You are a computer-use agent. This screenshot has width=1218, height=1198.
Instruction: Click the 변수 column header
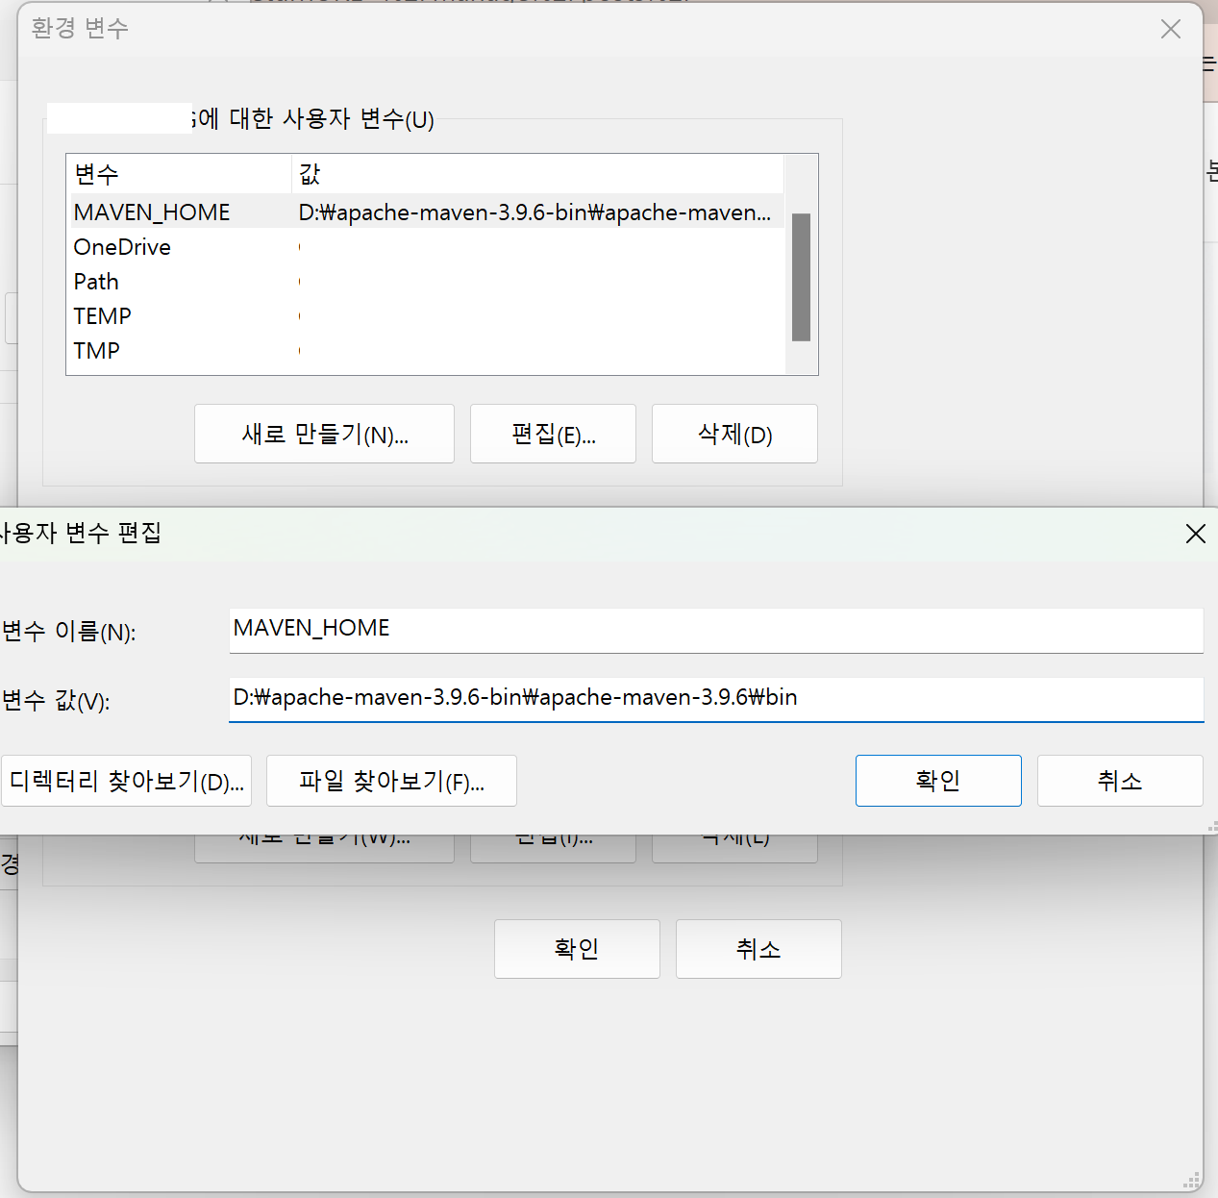pyautogui.click(x=180, y=174)
